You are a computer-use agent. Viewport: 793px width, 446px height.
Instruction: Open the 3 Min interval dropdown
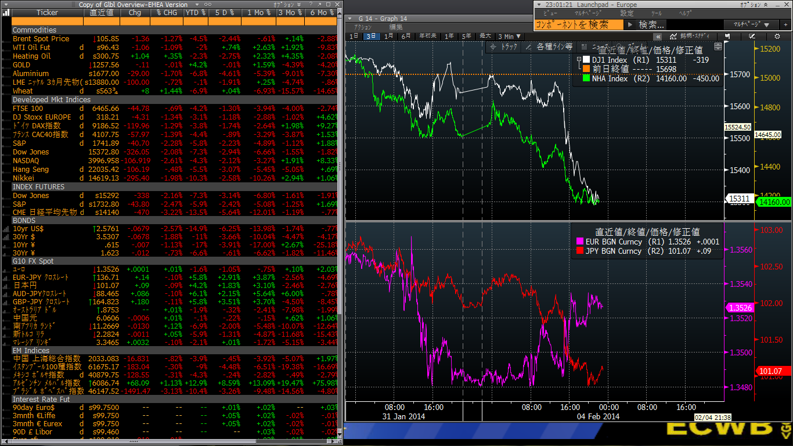pyautogui.click(x=509, y=36)
